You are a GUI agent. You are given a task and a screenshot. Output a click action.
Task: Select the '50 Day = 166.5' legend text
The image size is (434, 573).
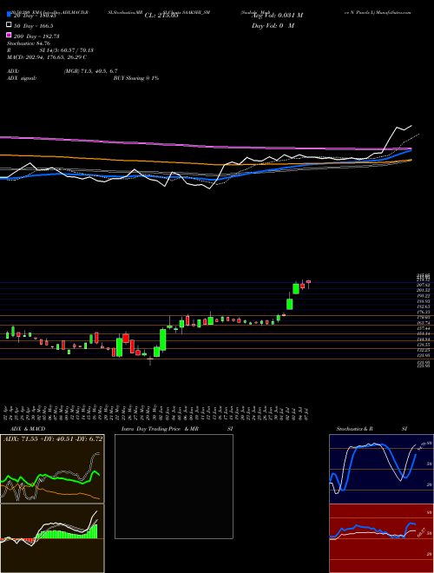coord(33,26)
